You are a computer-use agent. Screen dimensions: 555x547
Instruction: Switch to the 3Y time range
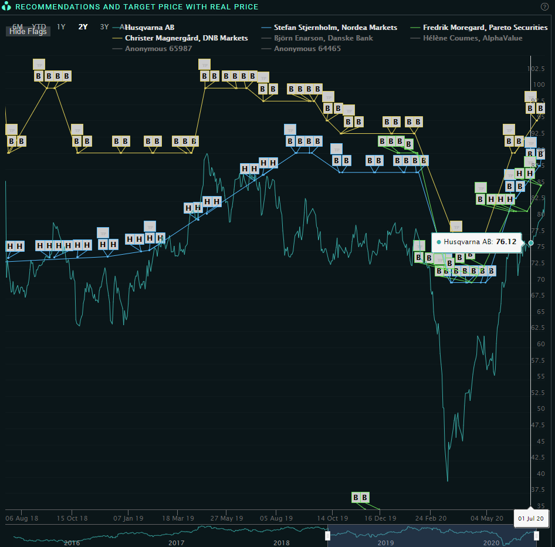point(104,27)
